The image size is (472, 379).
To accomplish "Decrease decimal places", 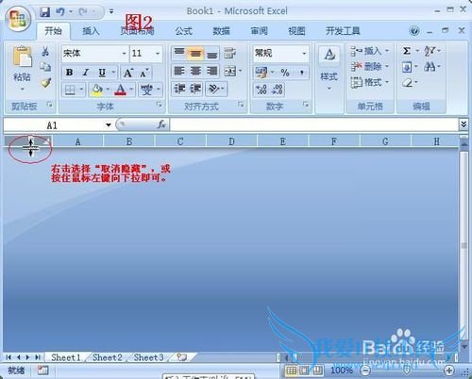I will point(278,90).
